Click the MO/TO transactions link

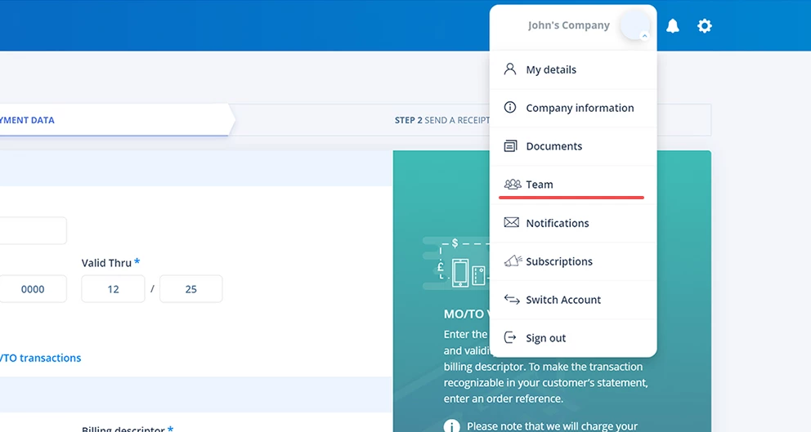click(40, 358)
